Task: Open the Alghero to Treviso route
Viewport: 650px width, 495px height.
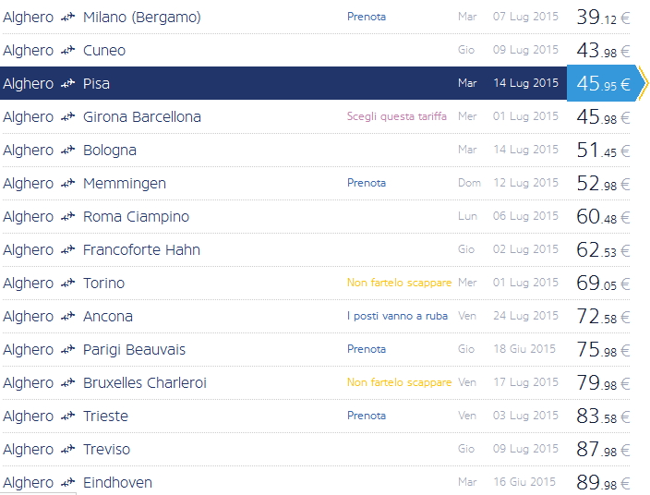Action: click(x=106, y=450)
